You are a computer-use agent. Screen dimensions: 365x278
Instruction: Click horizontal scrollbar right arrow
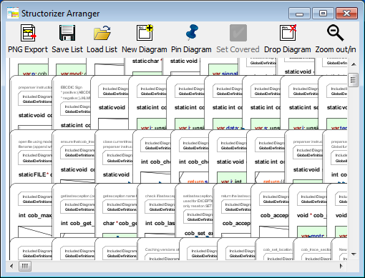pyautogui.click(x=341, y=266)
